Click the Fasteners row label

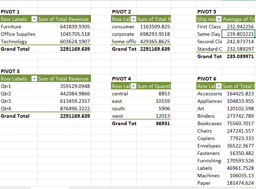click(208, 153)
